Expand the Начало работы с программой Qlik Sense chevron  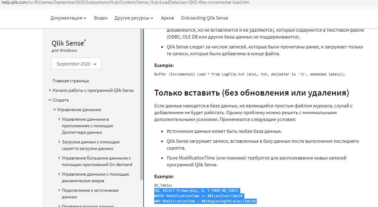50,90
